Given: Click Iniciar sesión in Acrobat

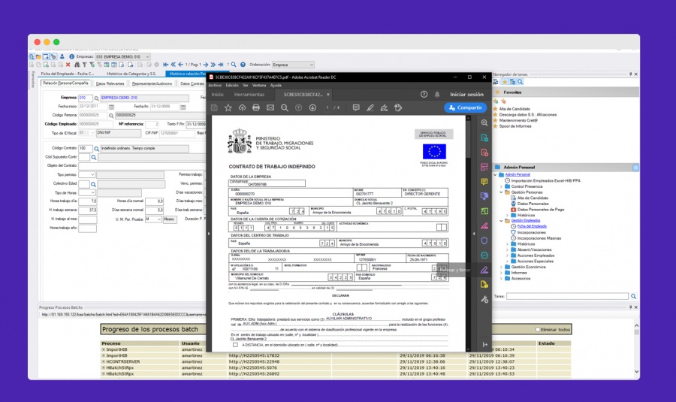Looking at the screenshot, I should 467,95.
